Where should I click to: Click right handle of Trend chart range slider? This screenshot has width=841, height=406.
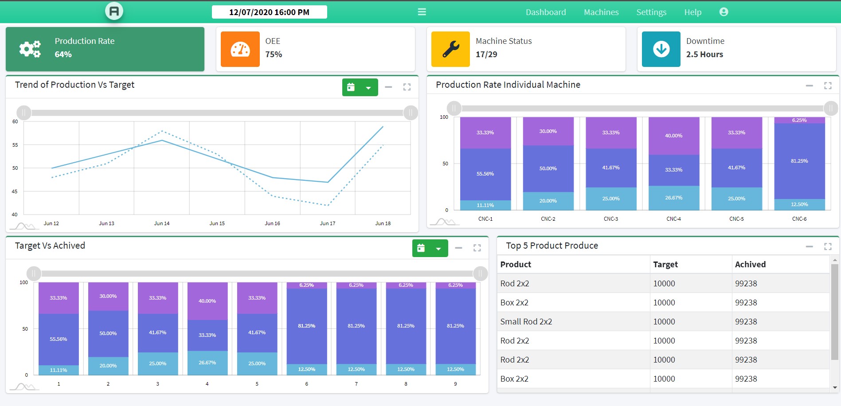pyautogui.click(x=411, y=113)
